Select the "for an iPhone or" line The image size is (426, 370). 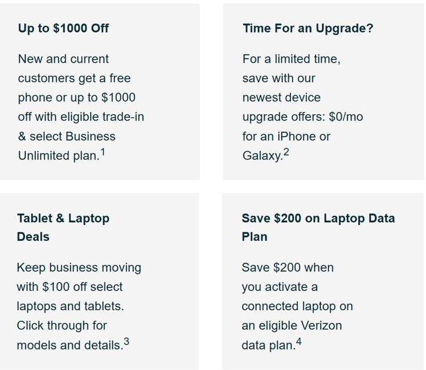point(286,137)
